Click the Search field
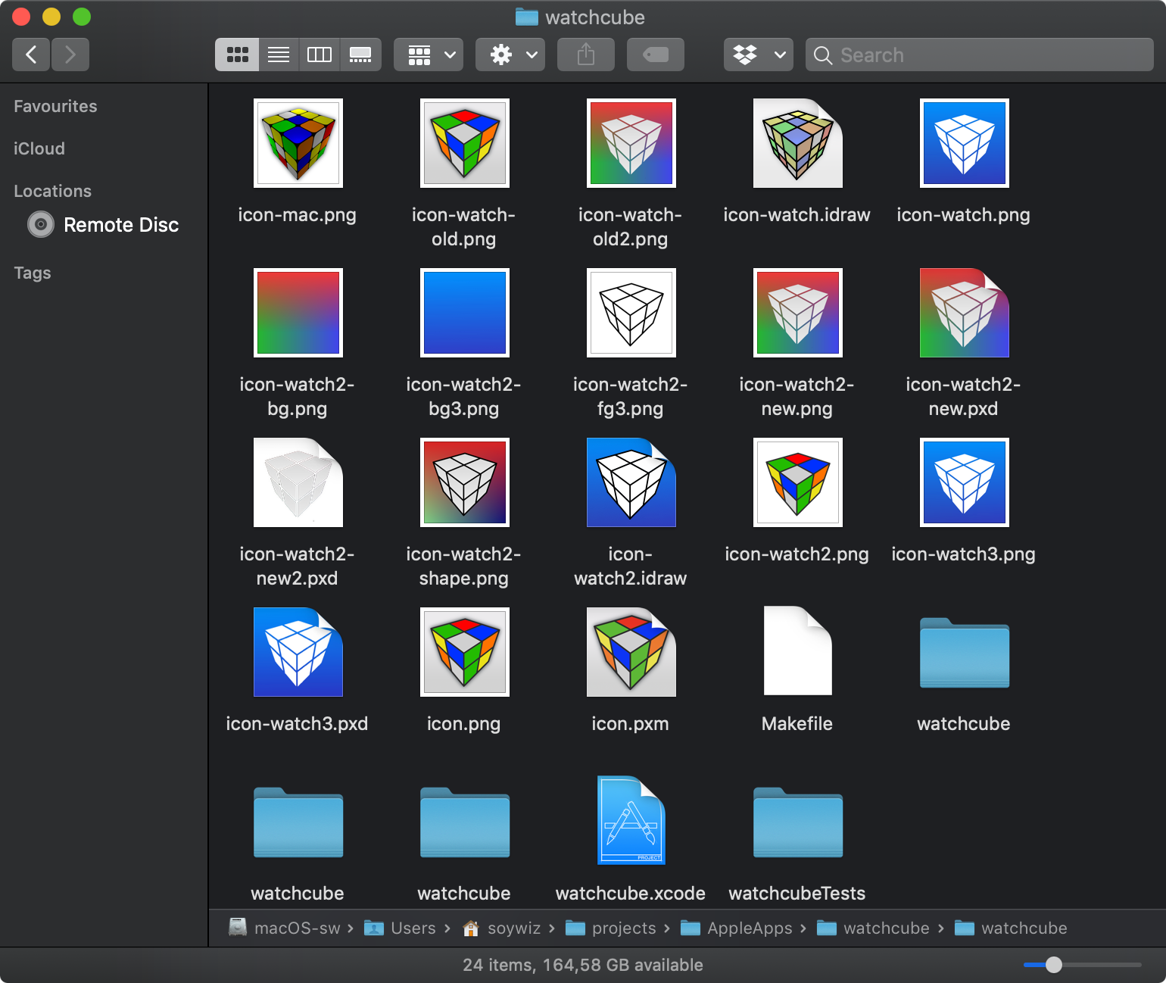Image resolution: width=1166 pixels, height=983 pixels. point(980,55)
